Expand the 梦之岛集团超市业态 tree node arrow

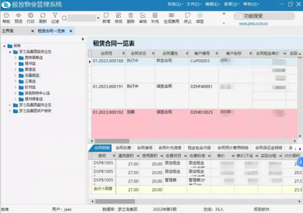tap(10, 105)
